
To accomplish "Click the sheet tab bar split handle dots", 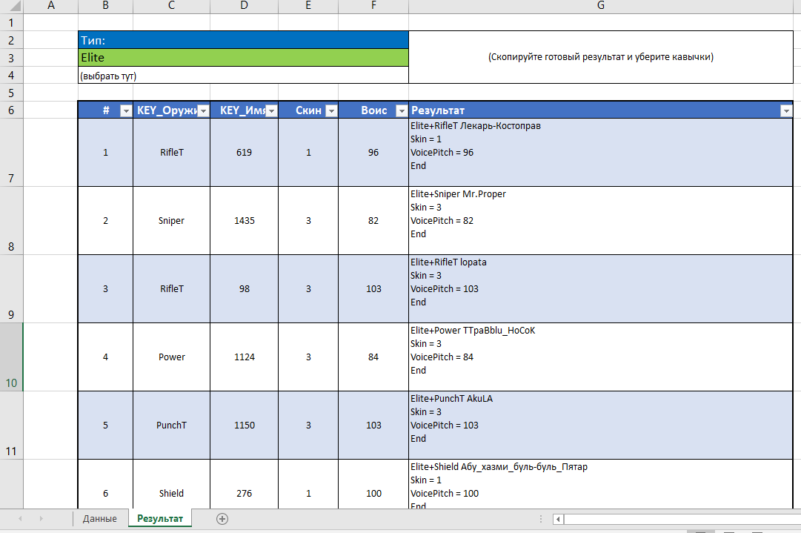I will 541,519.
